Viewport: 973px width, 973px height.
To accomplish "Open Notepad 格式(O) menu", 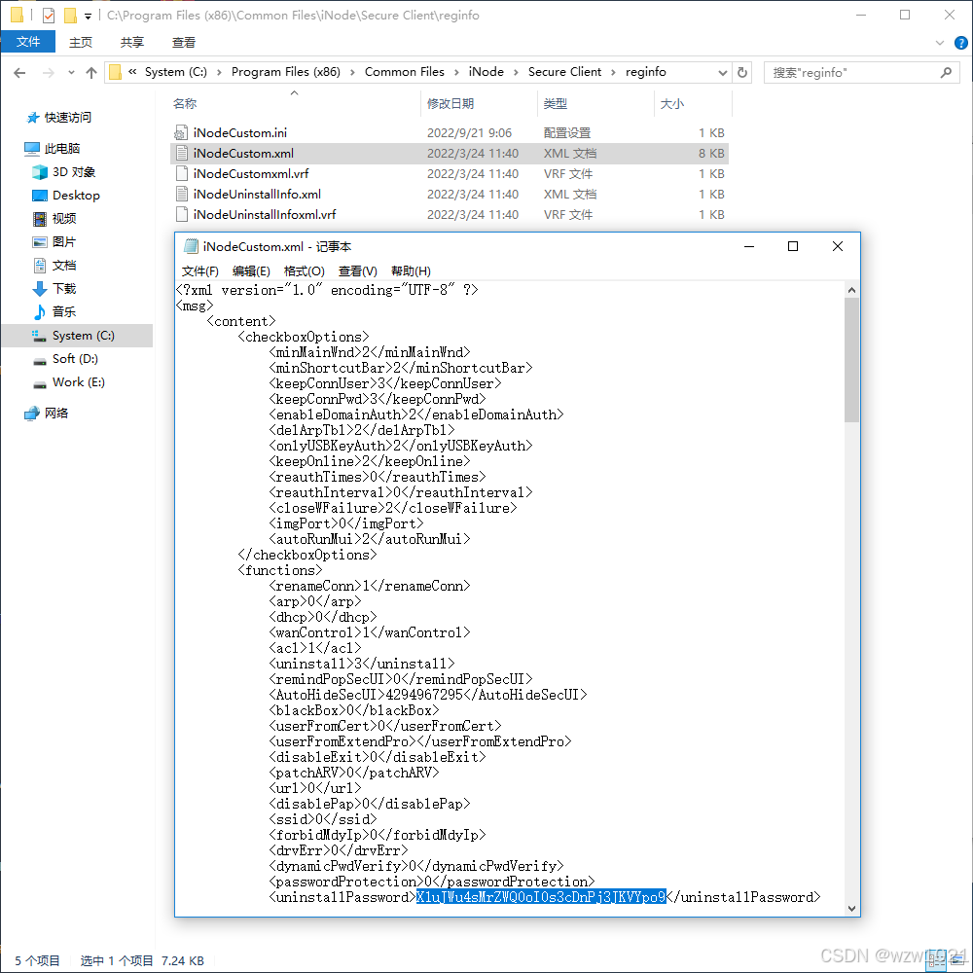I will [304, 271].
